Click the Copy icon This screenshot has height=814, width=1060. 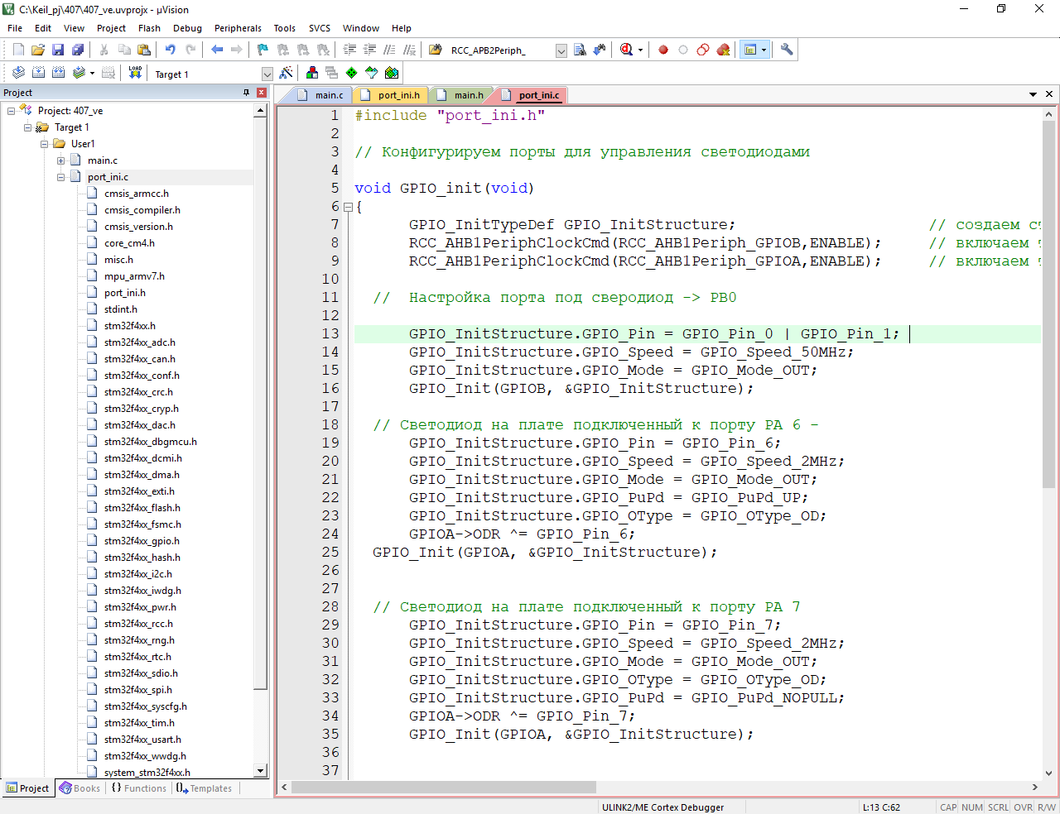point(123,50)
